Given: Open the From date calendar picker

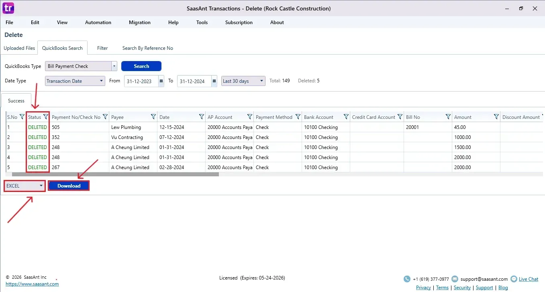Looking at the screenshot, I should click(x=161, y=81).
